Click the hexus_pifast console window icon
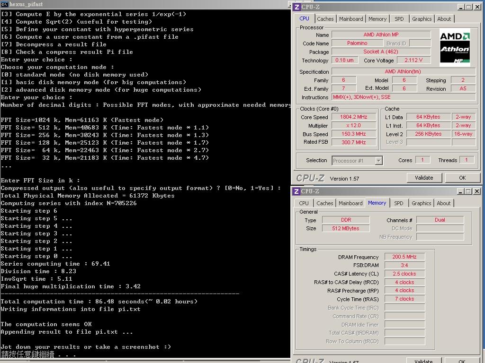The width and height of the screenshot is (485, 363). click(4, 4)
